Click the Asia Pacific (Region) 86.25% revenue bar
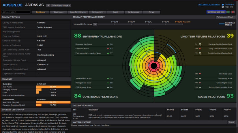This screenshot has width=238, height=133. [x=53, y=102]
